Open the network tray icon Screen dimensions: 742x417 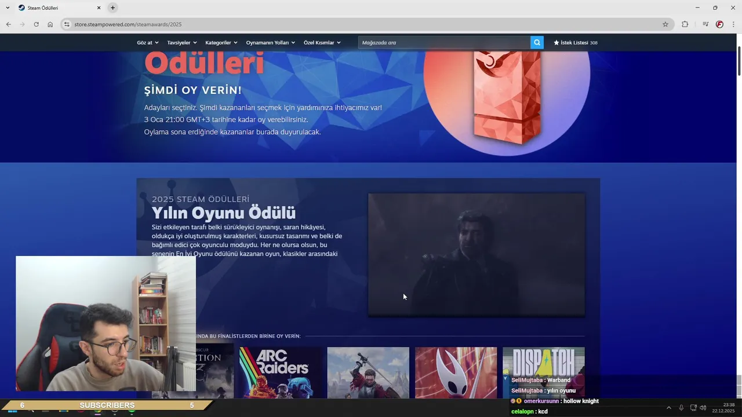(693, 408)
